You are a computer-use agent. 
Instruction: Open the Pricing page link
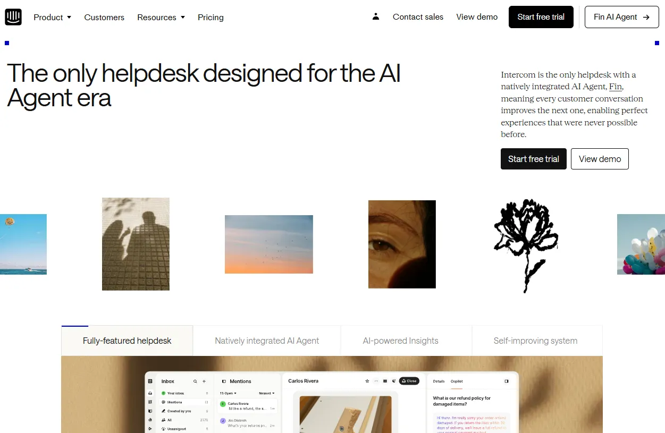tap(211, 17)
